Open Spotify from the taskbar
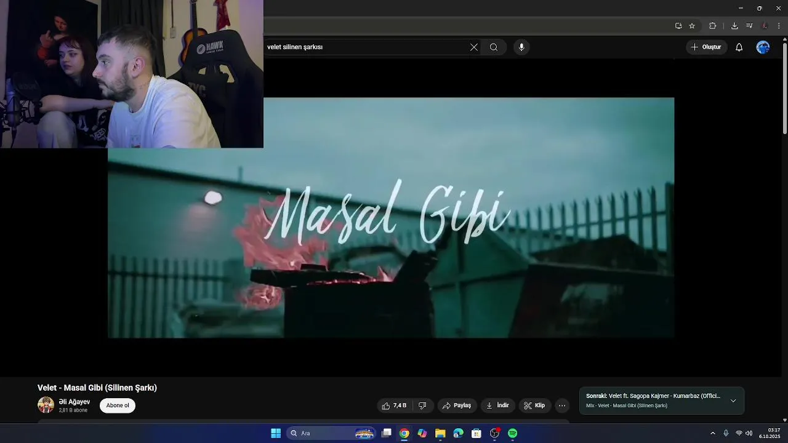788x443 pixels. tap(512, 433)
